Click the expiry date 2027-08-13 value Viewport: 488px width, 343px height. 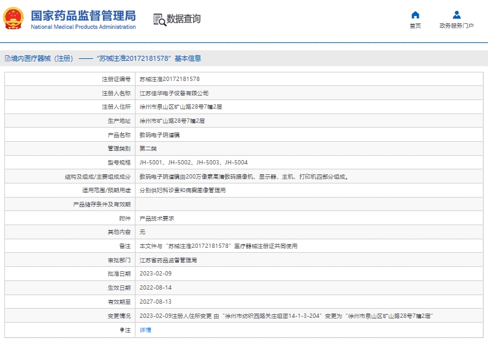click(156, 302)
